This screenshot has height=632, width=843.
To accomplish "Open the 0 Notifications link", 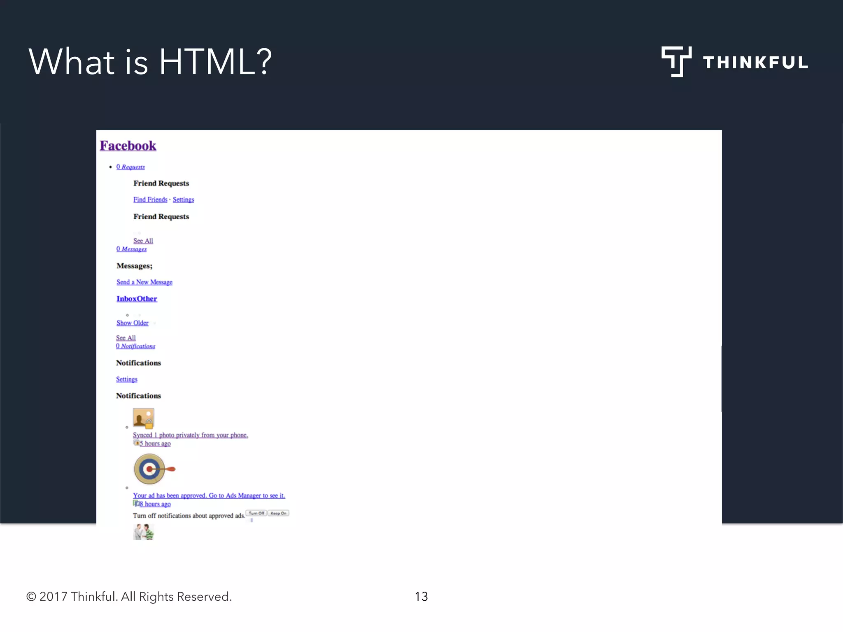I will [135, 346].
